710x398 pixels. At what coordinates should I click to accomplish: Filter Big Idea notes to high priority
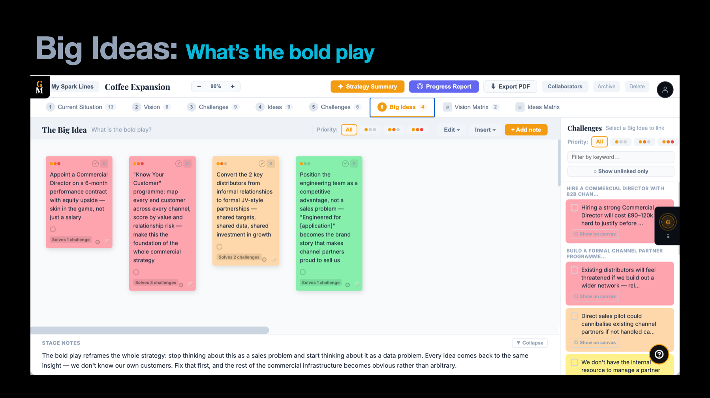point(417,130)
